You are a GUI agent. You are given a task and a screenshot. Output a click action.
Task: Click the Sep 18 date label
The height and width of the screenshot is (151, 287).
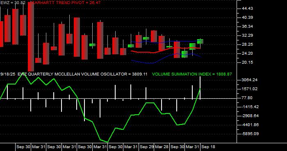click(208, 147)
